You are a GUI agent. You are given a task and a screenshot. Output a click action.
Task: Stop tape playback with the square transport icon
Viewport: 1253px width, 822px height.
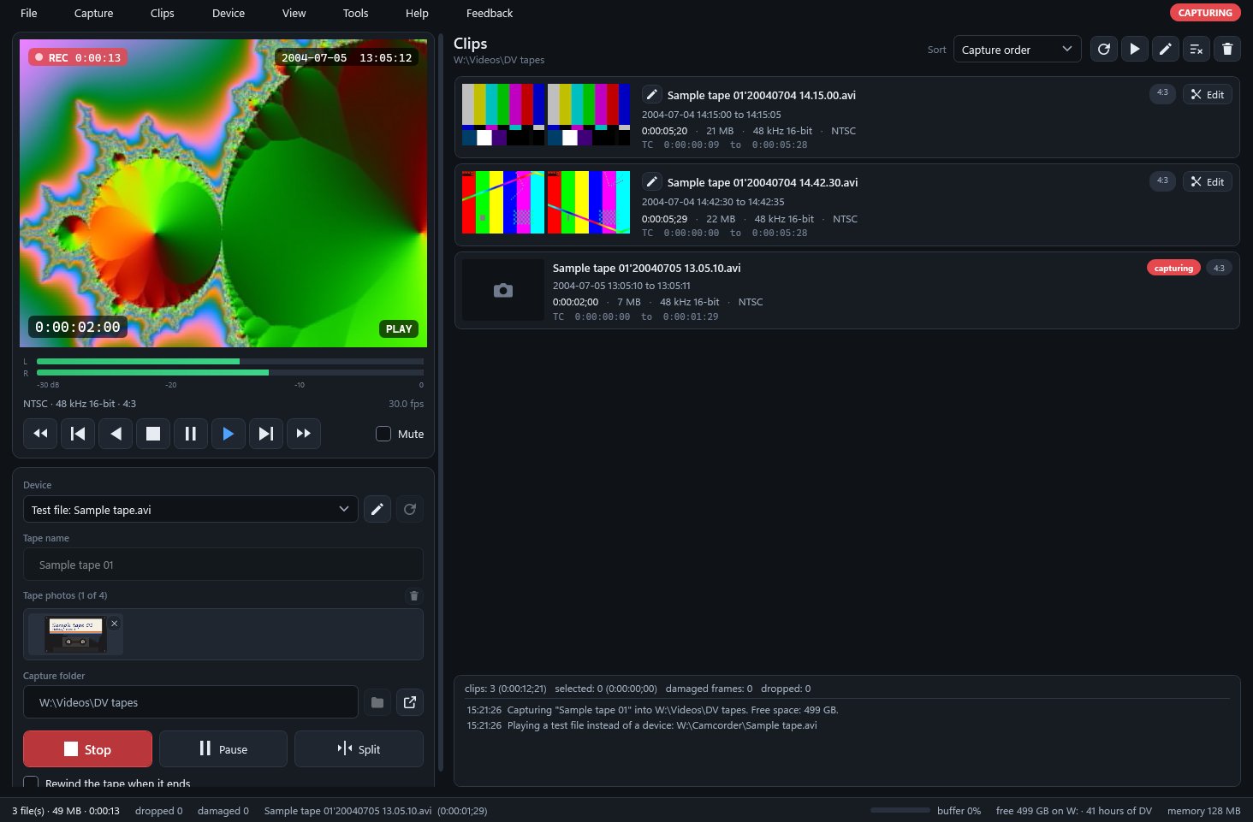pos(153,434)
